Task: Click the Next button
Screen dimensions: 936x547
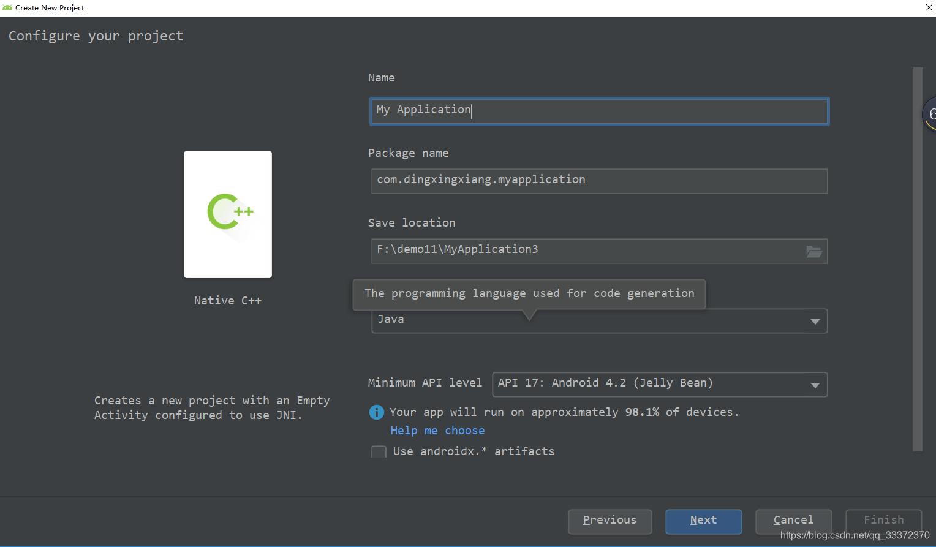Action: coord(703,521)
